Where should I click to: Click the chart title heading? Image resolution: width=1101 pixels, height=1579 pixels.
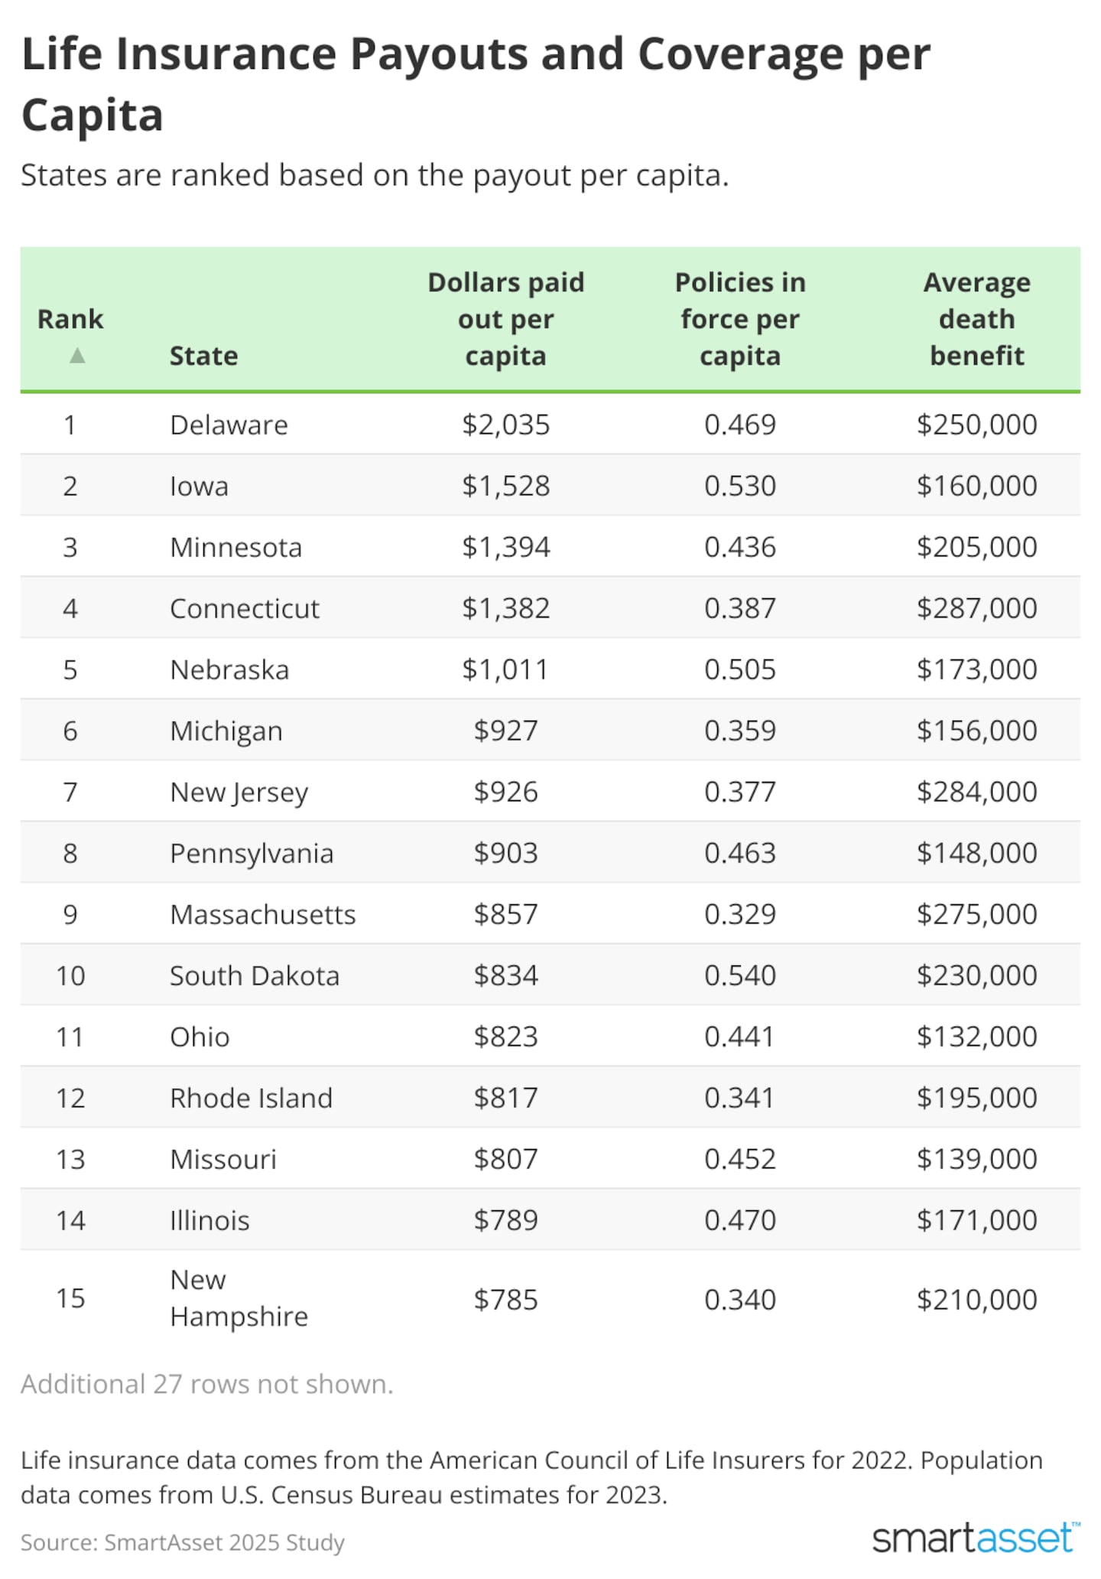point(476,84)
